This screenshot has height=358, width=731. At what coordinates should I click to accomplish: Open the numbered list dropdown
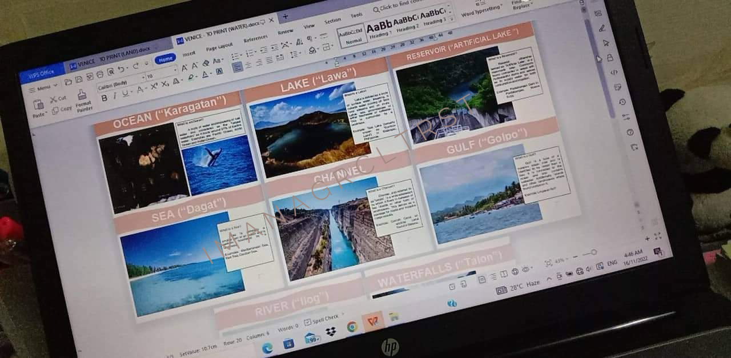tap(251, 53)
